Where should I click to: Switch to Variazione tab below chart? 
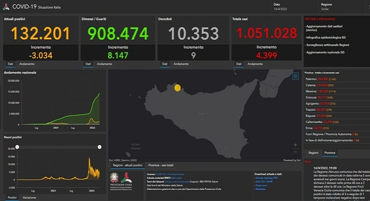[x=29, y=197]
